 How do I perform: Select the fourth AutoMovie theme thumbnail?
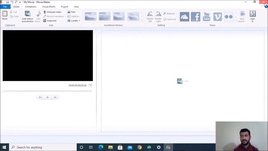[133, 16]
